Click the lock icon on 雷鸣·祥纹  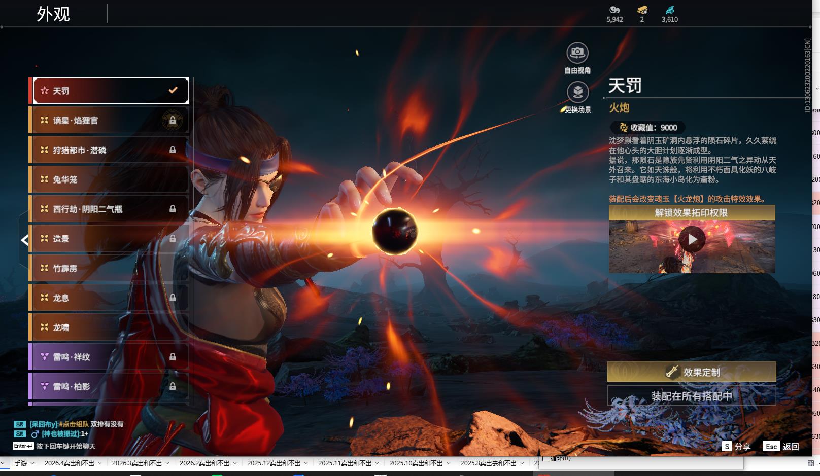point(173,357)
